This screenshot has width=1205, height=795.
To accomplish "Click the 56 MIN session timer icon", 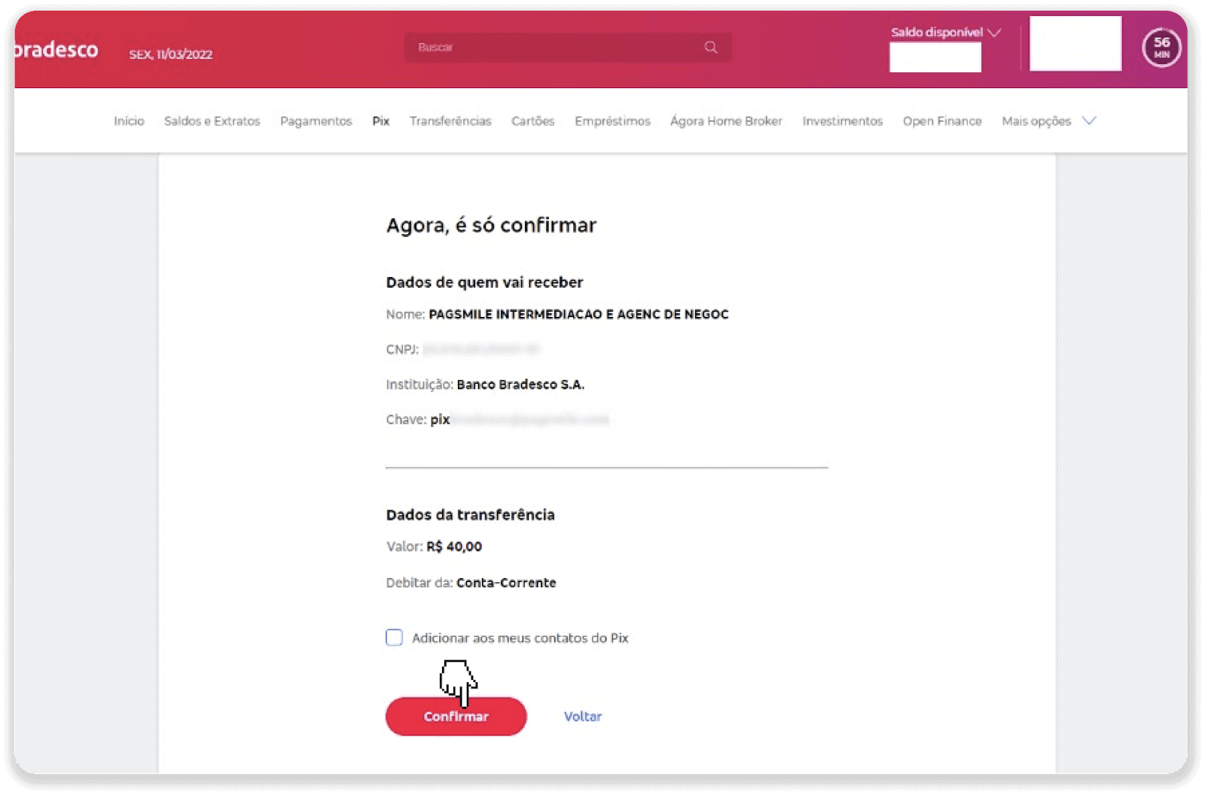I will click(1161, 47).
